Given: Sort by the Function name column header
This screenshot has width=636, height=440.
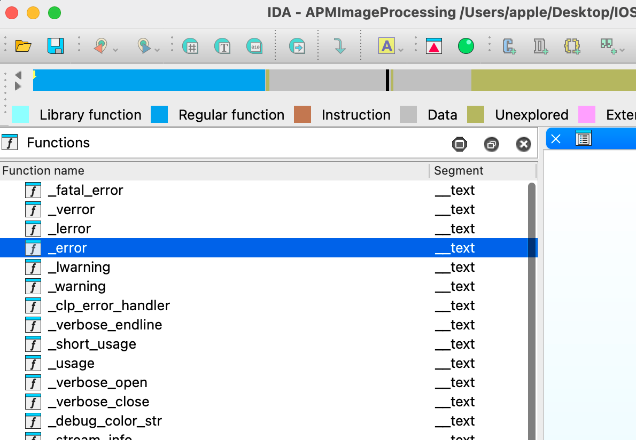Looking at the screenshot, I should (x=214, y=170).
